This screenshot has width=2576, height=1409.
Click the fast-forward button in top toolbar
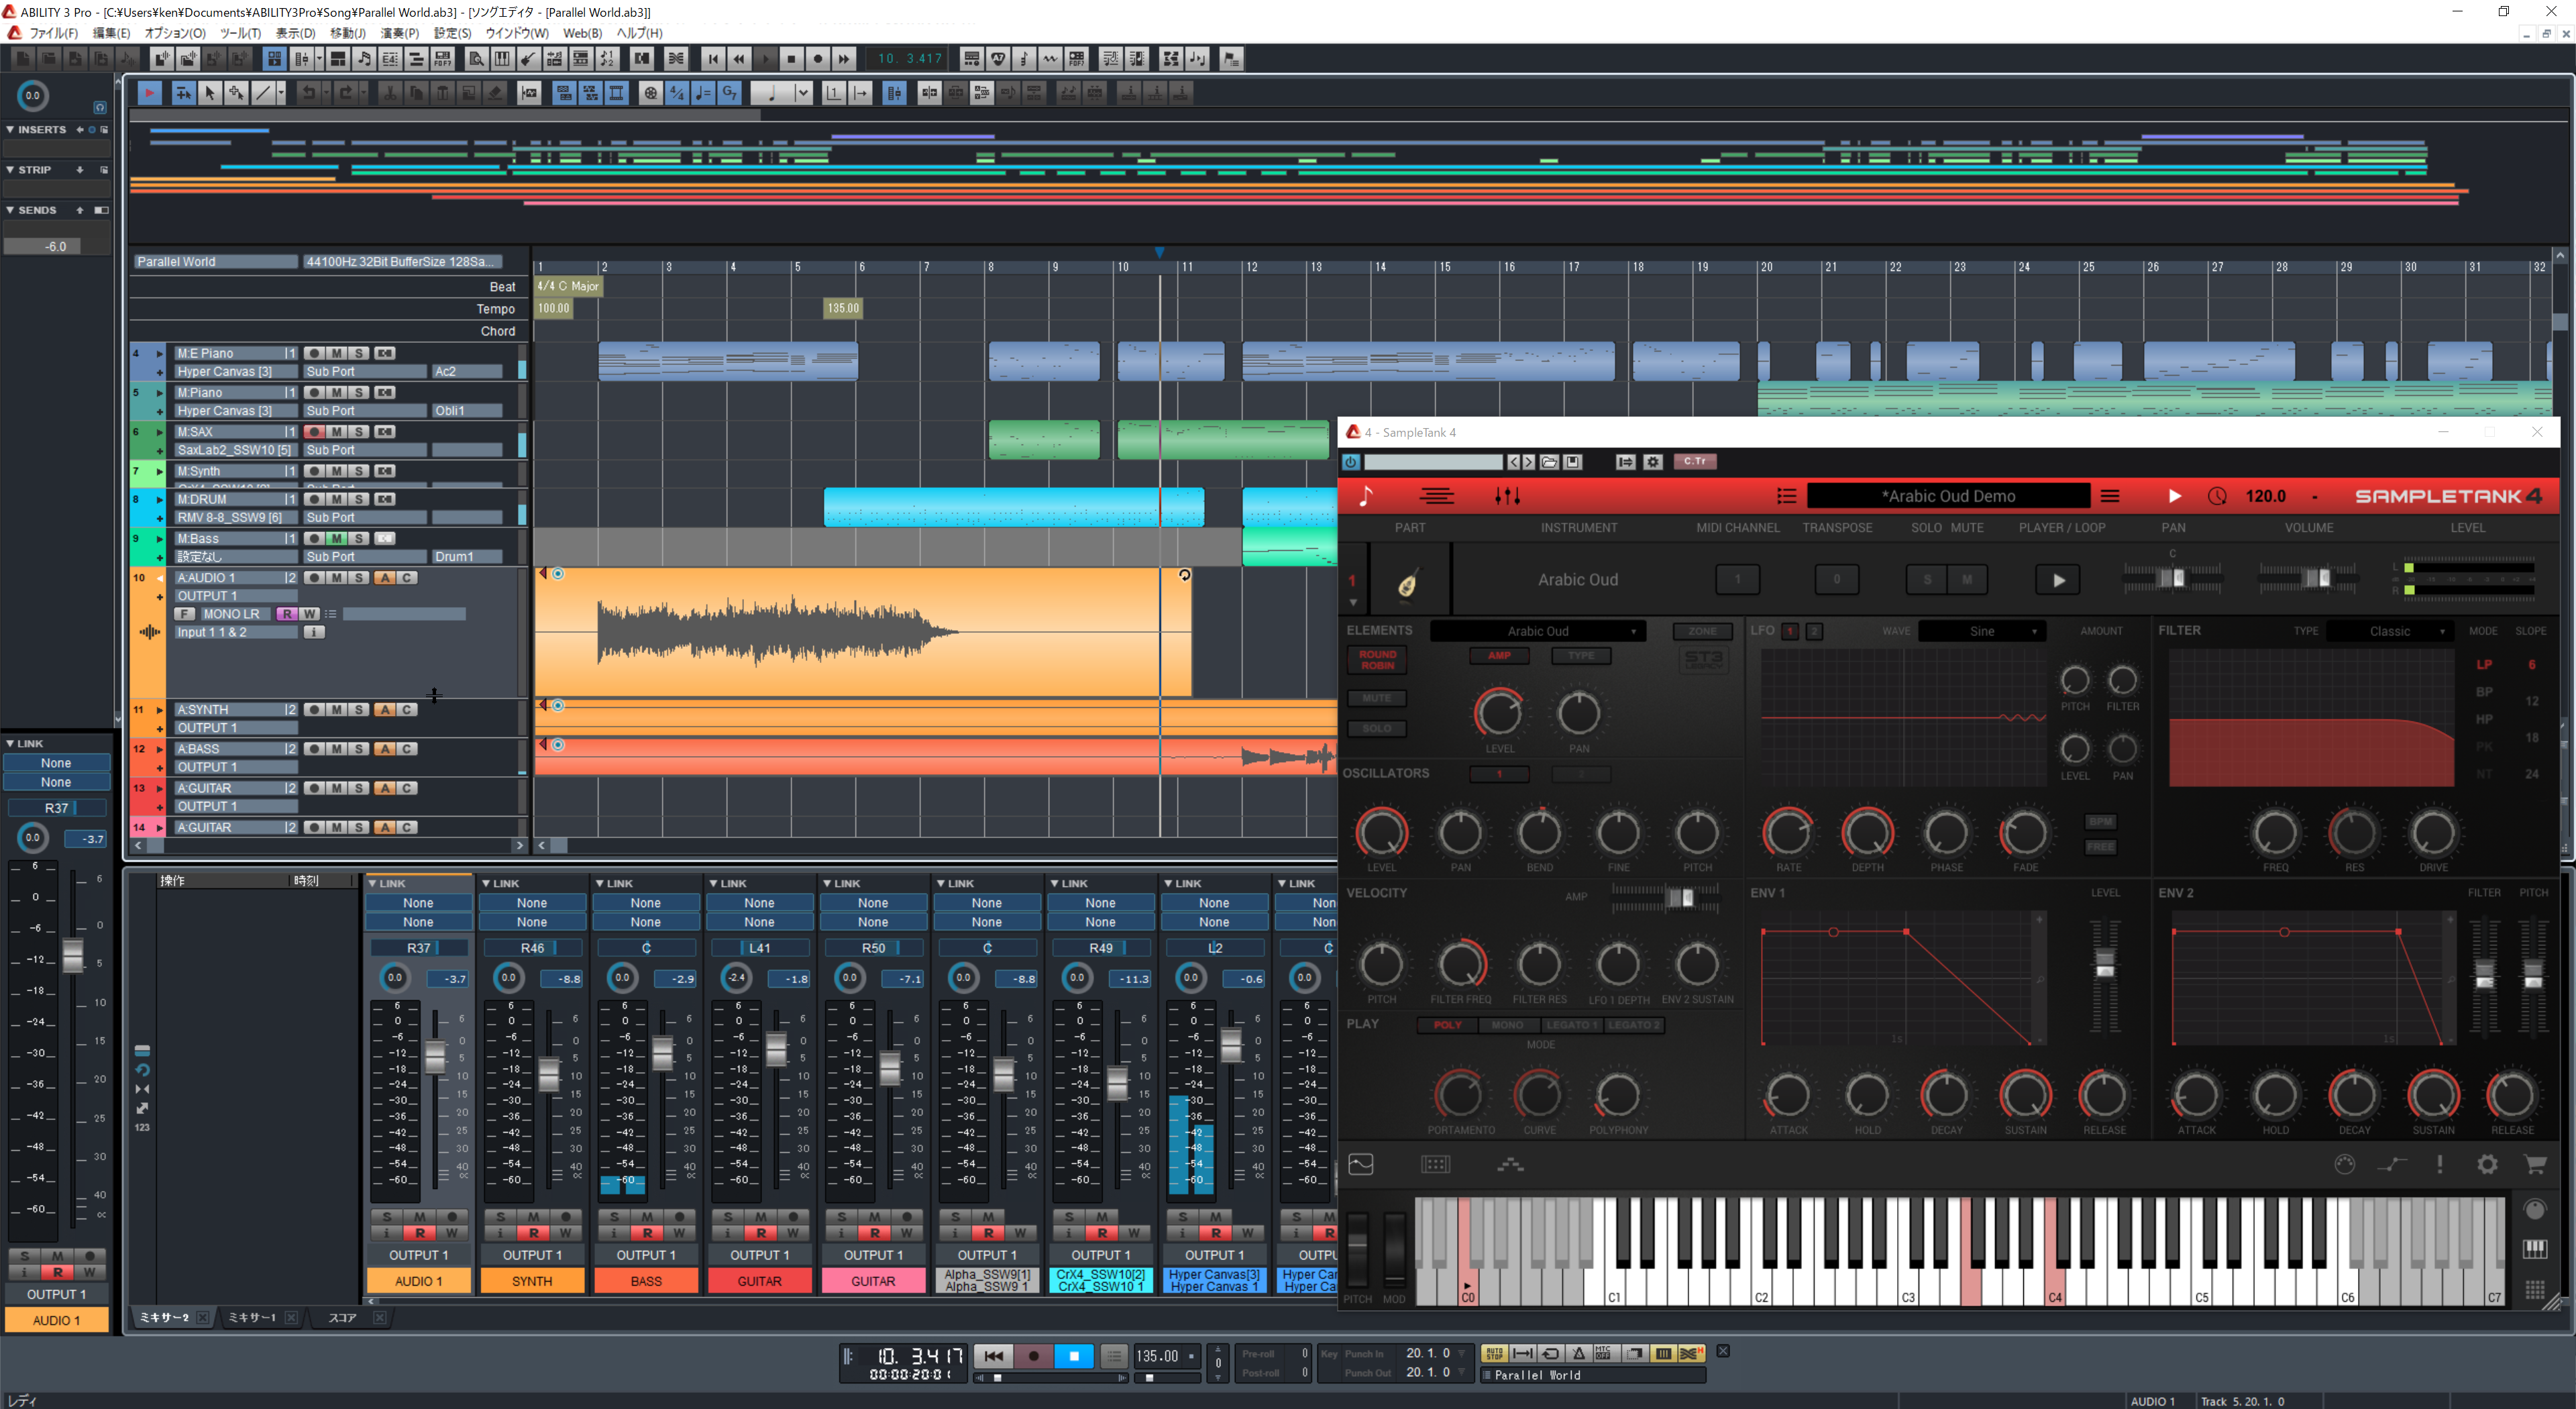[843, 59]
